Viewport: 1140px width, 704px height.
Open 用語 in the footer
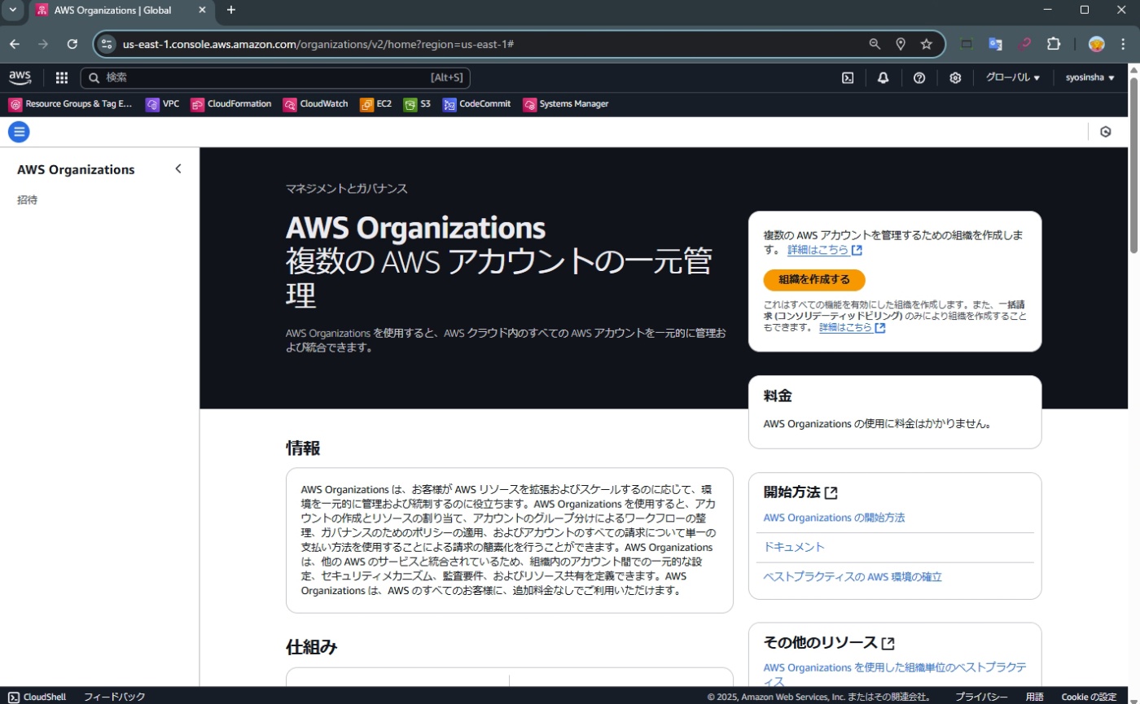[x=1034, y=697]
